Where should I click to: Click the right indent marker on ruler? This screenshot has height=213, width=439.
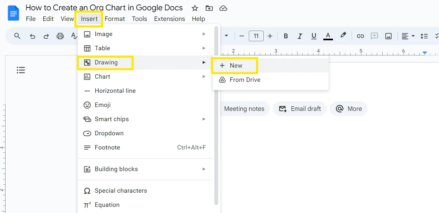pyautogui.click(x=425, y=53)
